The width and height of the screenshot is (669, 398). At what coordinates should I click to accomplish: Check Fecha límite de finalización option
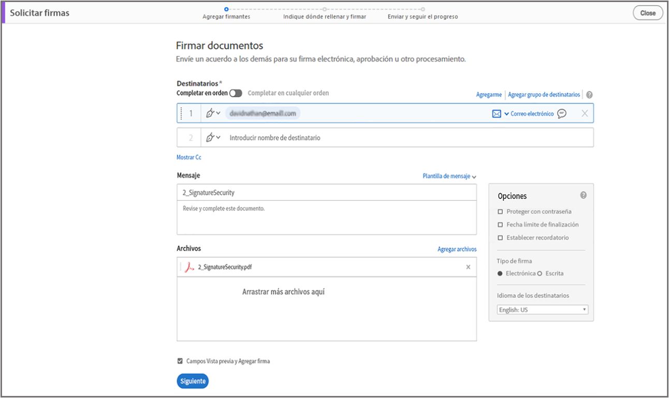500,225
